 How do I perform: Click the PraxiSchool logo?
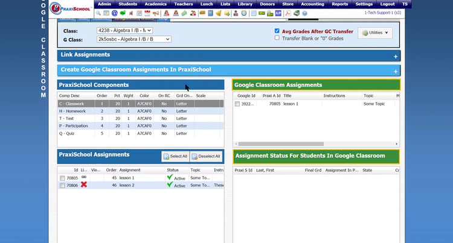coord(71,8)
